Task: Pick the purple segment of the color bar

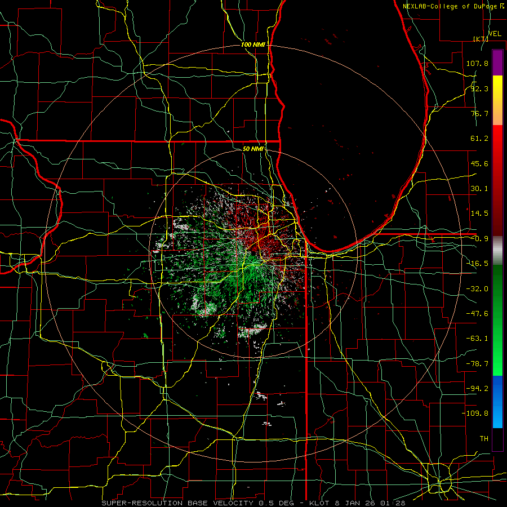Action: 497,63
